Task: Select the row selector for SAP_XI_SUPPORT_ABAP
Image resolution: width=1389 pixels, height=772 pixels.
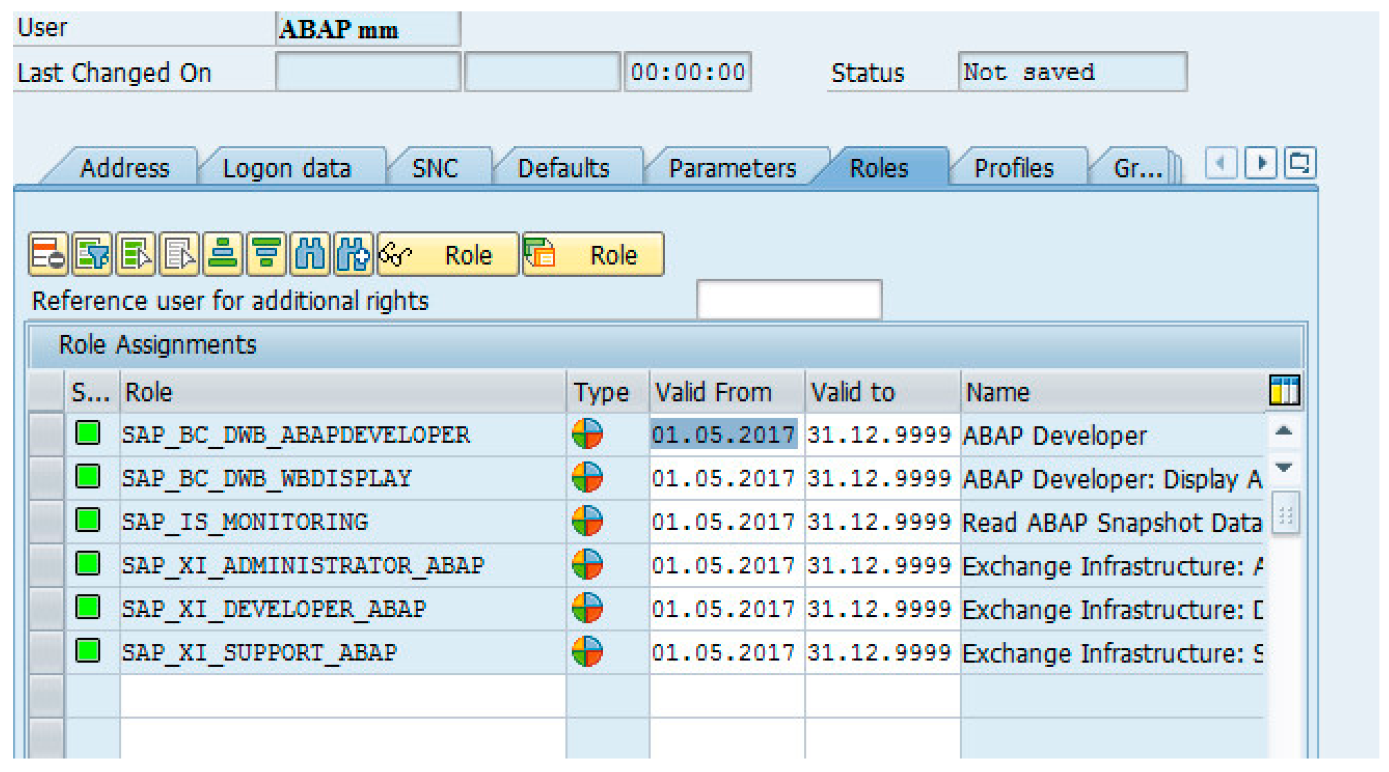Action: [x=46, y=652]
